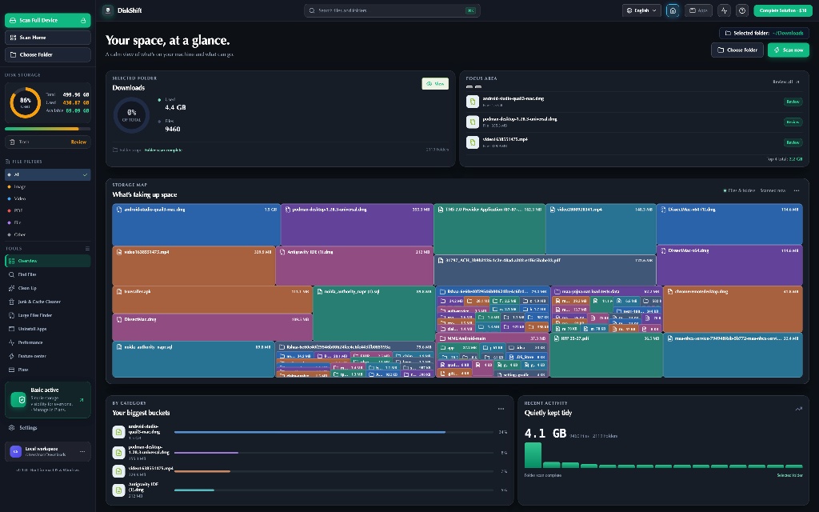This screenshot has height=512, width=819.
Task: Select the Overview item in sidebar
Action: (x=47, y=261)
